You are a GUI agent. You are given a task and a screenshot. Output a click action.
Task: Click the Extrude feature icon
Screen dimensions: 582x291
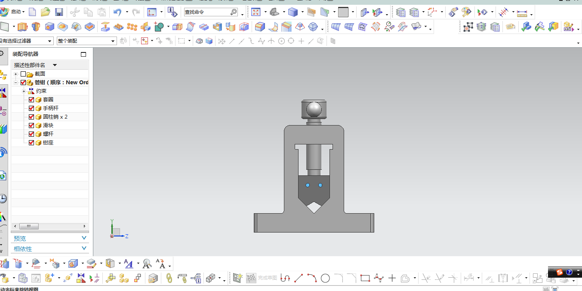point(22,27)
